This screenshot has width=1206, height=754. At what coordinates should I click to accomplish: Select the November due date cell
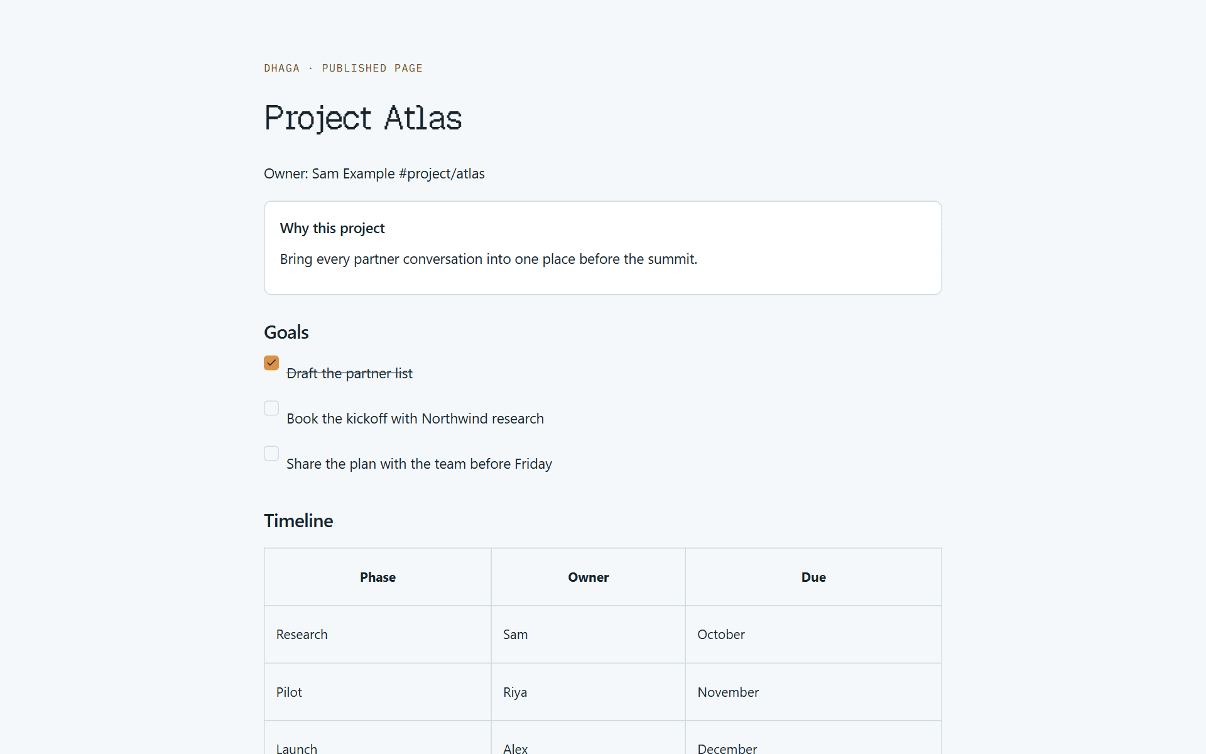coord(813,692)
